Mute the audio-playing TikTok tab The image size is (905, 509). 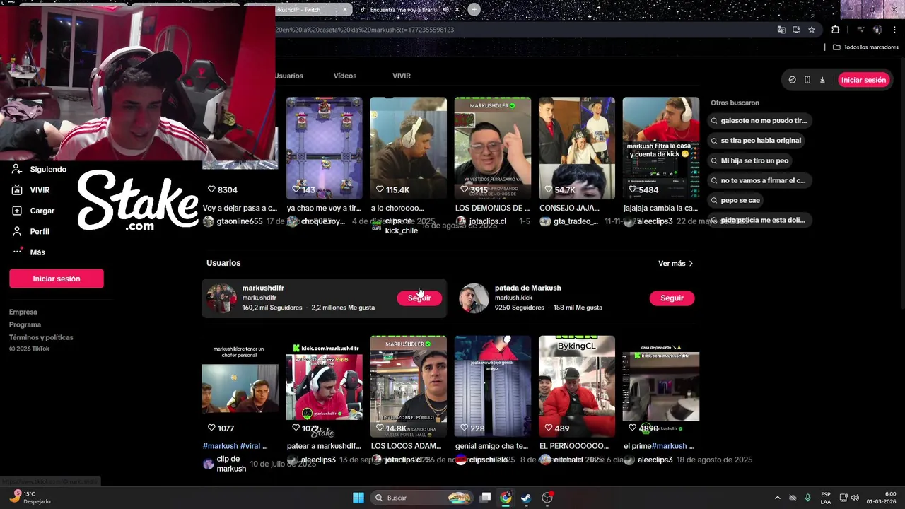point(446,10)
